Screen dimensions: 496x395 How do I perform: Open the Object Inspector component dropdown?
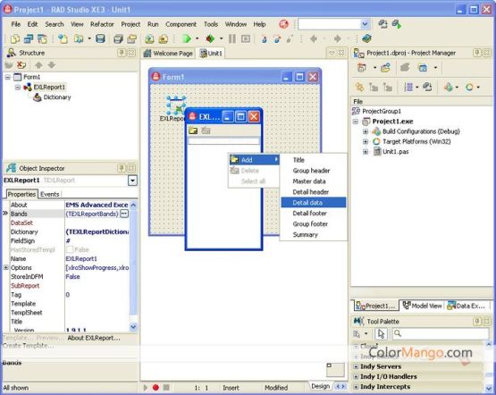coord(132,181)
